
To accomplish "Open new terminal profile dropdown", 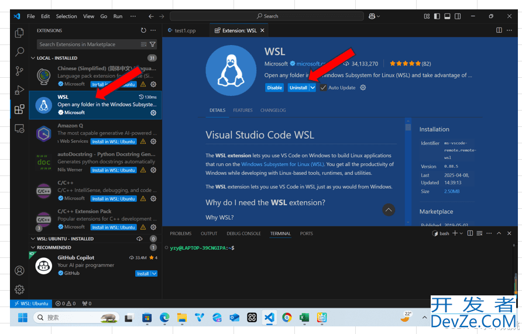I will tap(461, 233).
